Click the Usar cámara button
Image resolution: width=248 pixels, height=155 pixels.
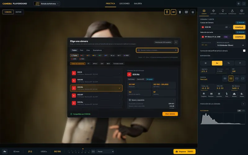[x=170, y=114]
